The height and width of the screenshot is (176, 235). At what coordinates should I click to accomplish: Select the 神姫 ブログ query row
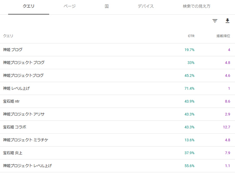pos(117,50)
